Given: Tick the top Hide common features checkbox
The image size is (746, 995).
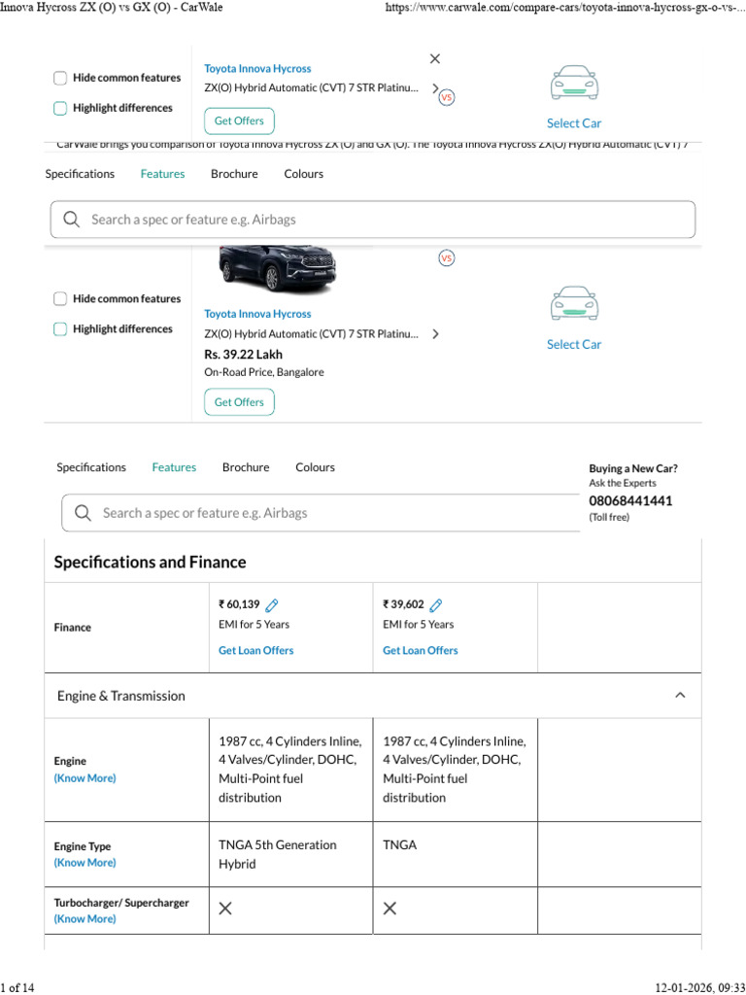Looking at the screenshot, I should (x=60, y=78).
